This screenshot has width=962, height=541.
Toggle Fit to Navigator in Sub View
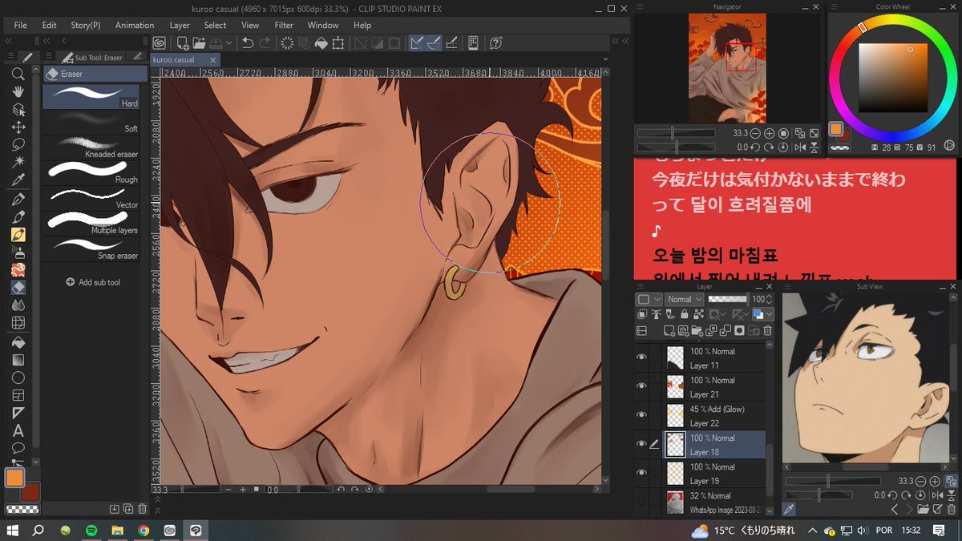(951, 481)
